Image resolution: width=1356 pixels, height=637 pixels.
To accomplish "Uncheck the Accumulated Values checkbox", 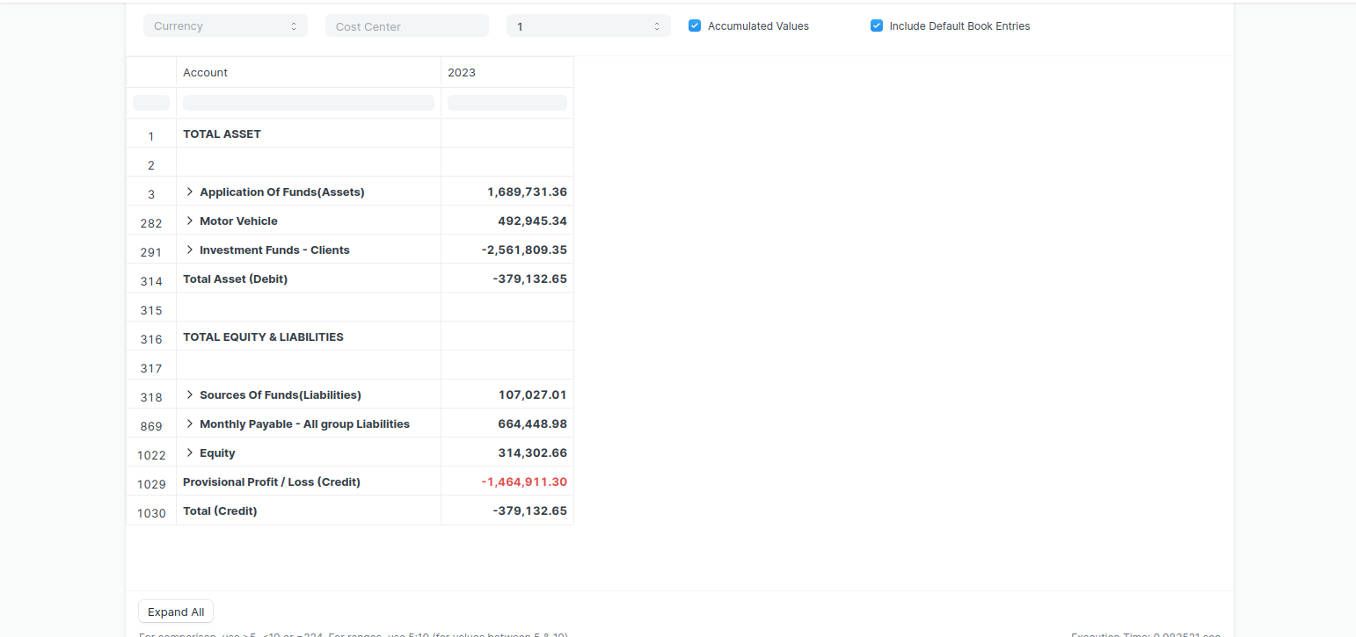I will pyautogui.click(x=695, y=25).
